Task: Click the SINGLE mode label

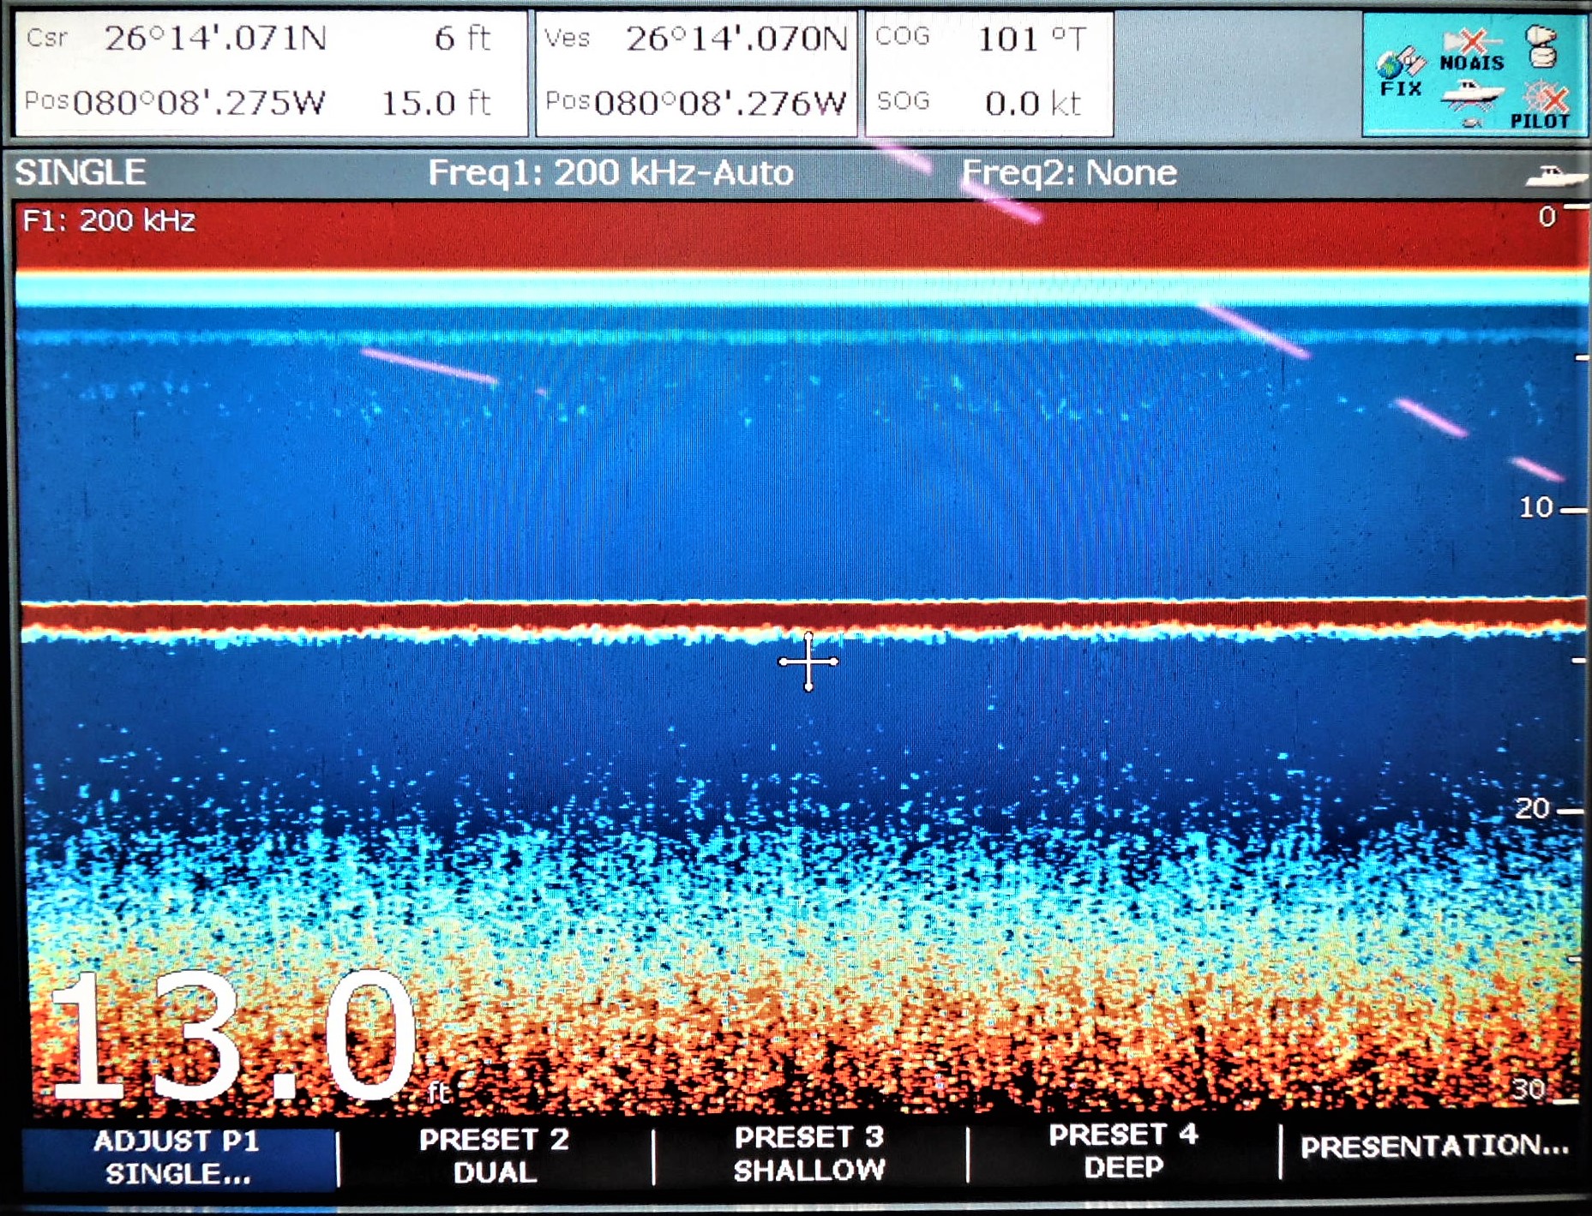Action: click(x=81, y=173)
